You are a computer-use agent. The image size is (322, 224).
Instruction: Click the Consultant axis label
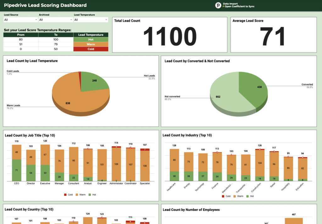pos(74,183)
